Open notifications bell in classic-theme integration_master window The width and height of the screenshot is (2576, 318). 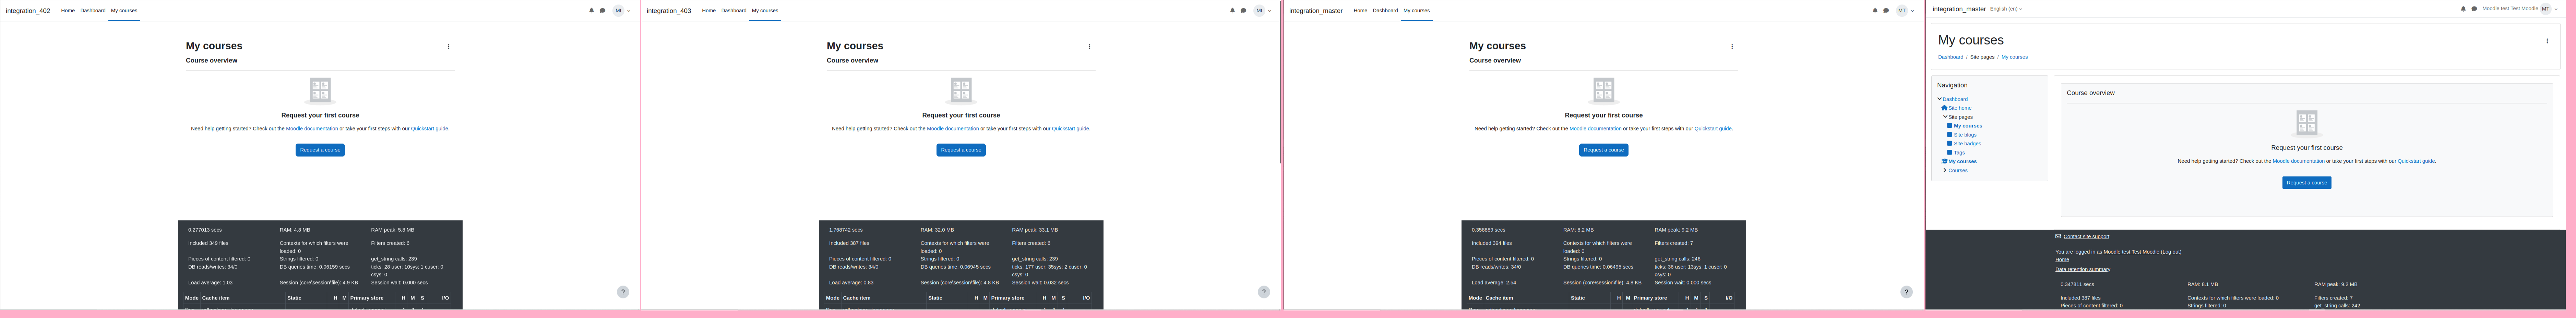[2463, 9]
